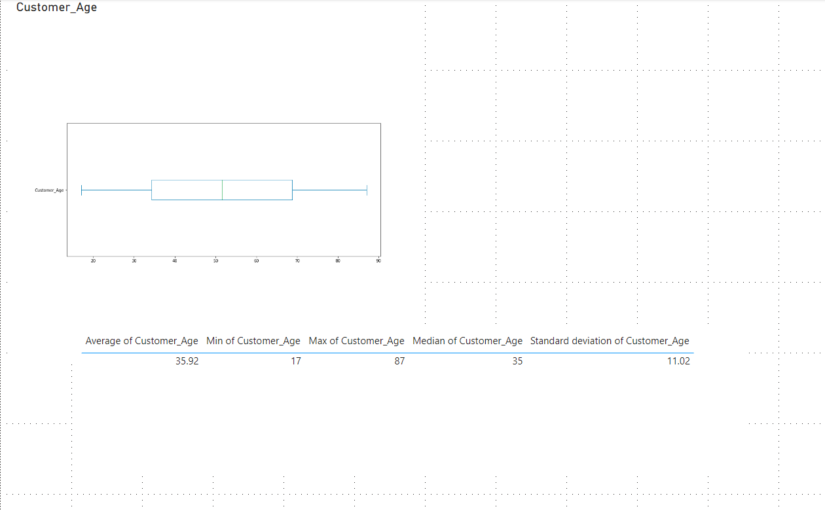825x511 pixels.
Task: Click the median line inside the box plot
Action: 223,190
